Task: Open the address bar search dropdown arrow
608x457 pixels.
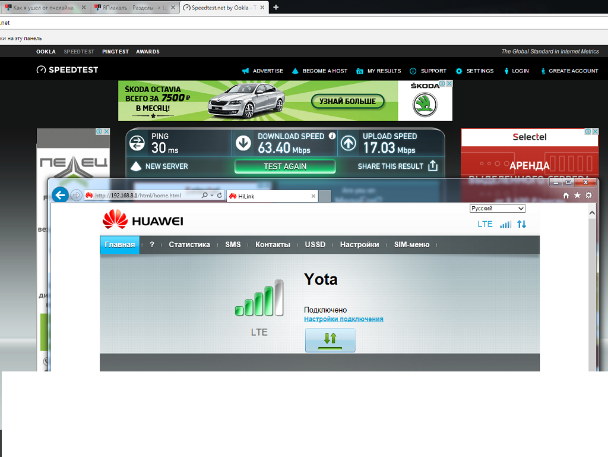Action: (212, 196)
